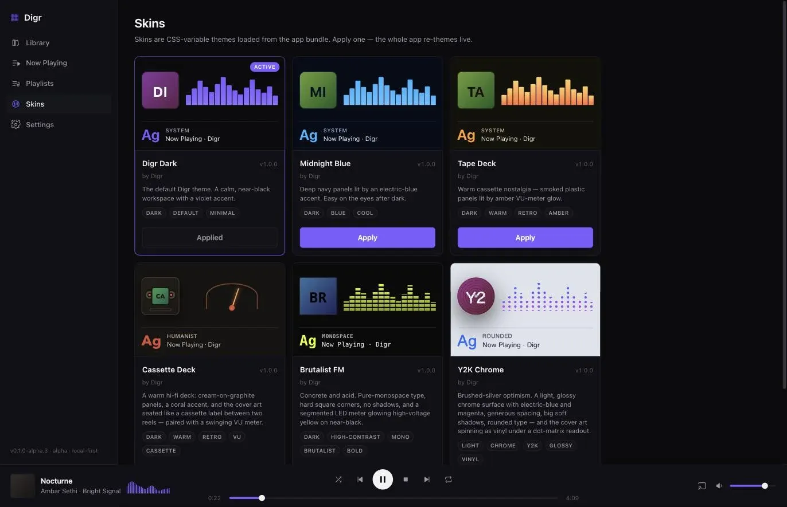Click the Ambar Sethi · Bright Signal text
Screen dimensions: 787x507
(x=81, y=491)
